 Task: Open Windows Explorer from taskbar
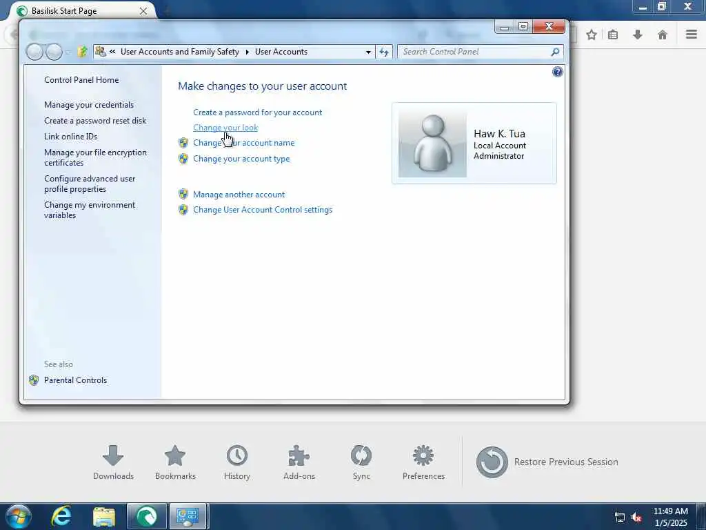pyautogui.click(x=104, y=516)
